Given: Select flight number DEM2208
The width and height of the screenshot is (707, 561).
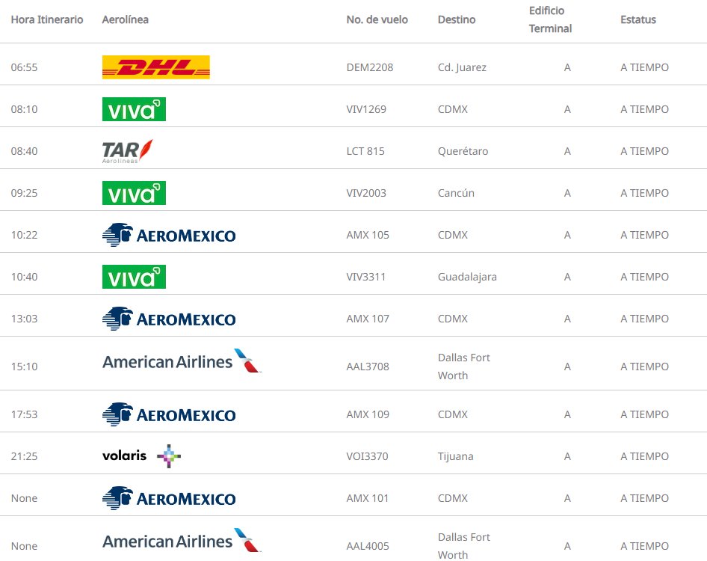Looking at the screenshot, I should coord(370,67).
